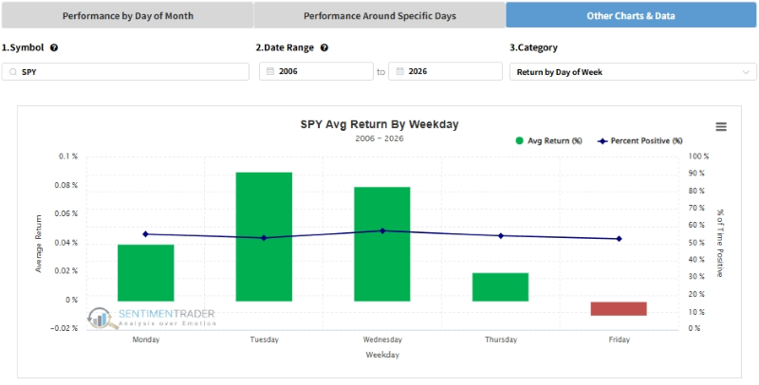This screenshot has height=385, width=759.
Task: Click the Tuesday Percent Positive data point
Action: coord(264,238)
